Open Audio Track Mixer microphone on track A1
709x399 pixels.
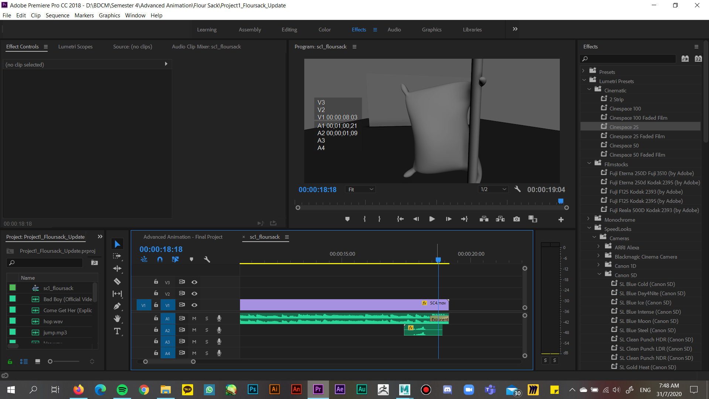click(x=219, y=318)
